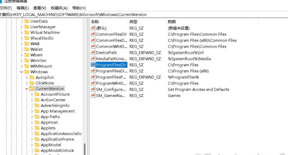The width and height of the screenshot is (288, 155).
Task: Collapse the CurrentVersion tree node
Action: point(27,89)
